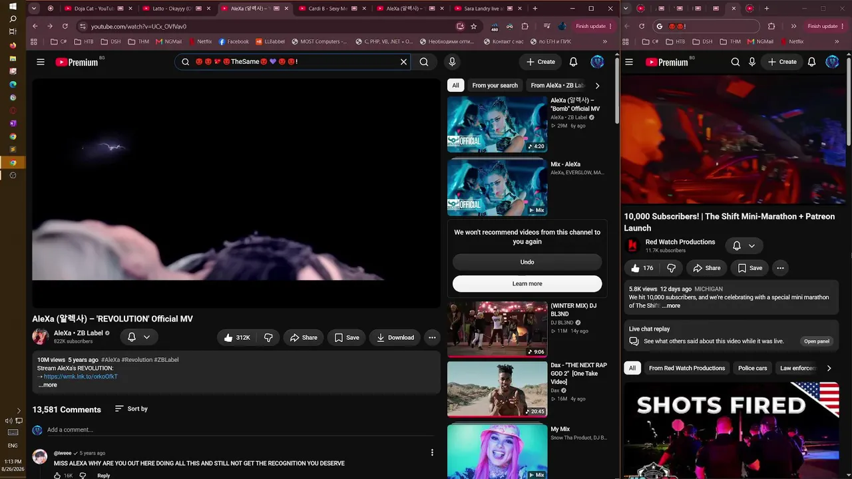Open OneNote from the taskbar
Viewport: 852px width, 479px height.
coord(13,123)
